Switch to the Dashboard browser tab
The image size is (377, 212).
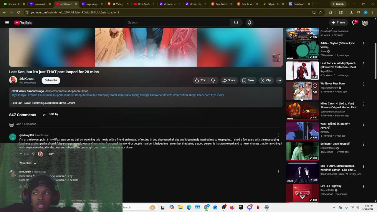pyautogui.click(x=299, y=4)
